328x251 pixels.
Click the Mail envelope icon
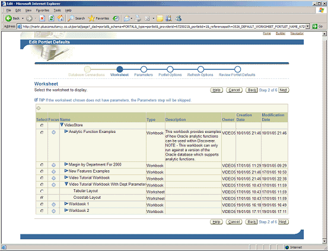coord(127,18)
